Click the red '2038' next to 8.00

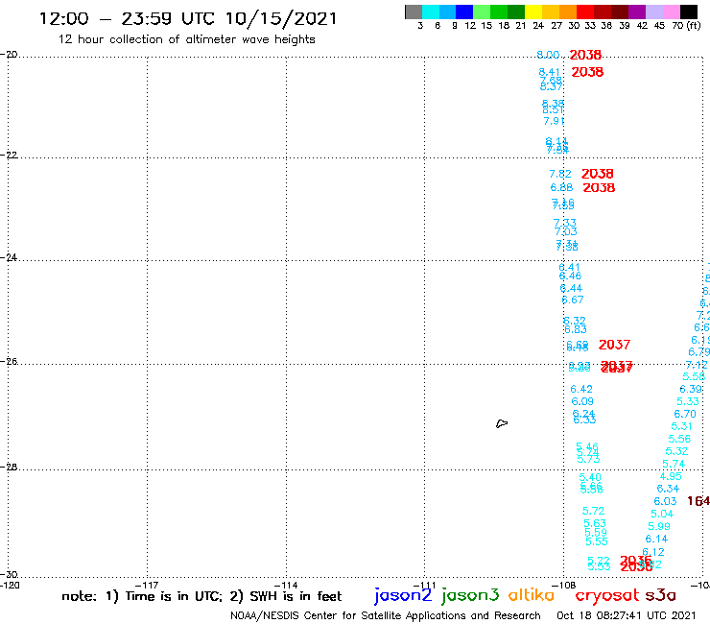585,55
